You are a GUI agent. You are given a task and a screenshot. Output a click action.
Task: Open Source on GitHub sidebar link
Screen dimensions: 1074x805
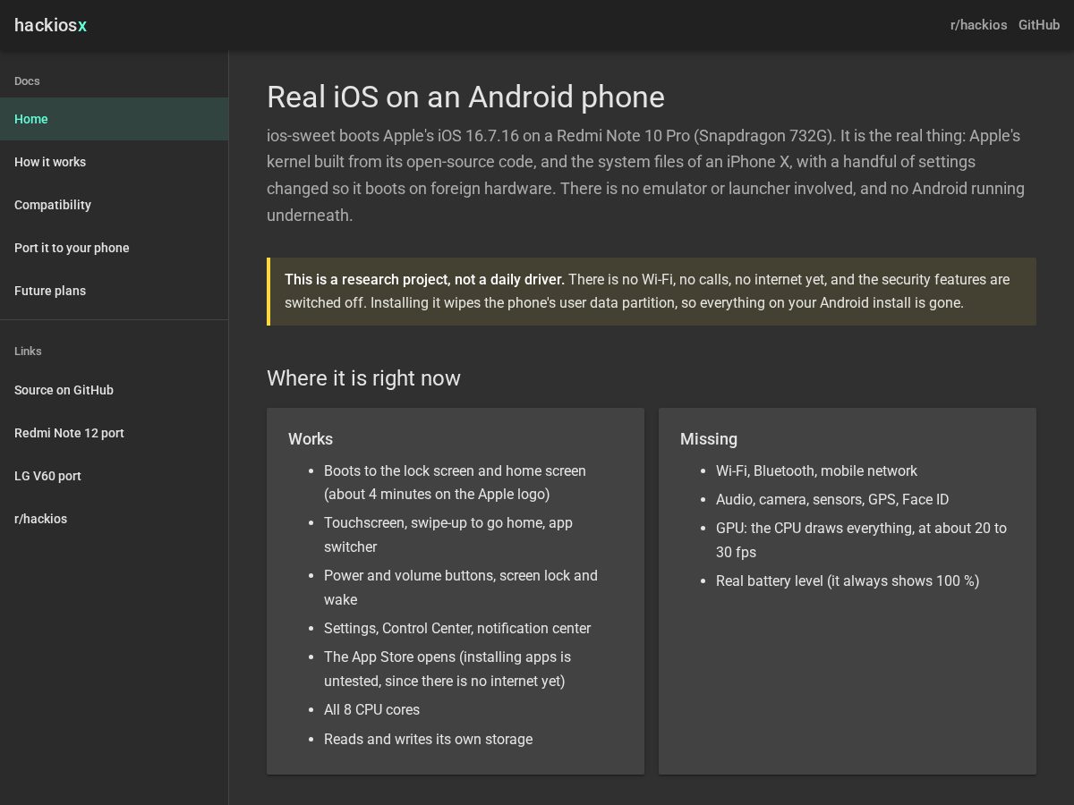pos(115,390)
